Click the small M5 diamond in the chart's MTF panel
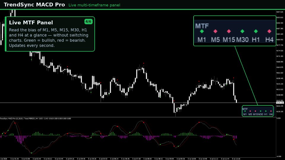Image resolution: width=285 pixels, height=160 pixels. [250, 111]
